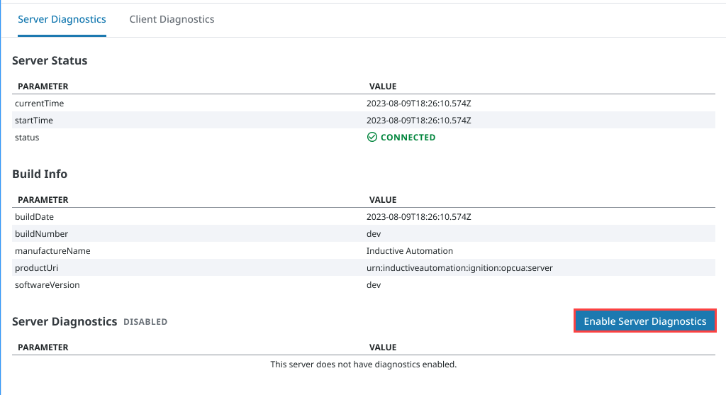This screenshot has width=726, height=395.
Task: Click the PARAMETER header in Server Status table
Action: pyautogui.click(x=43, y=87)
